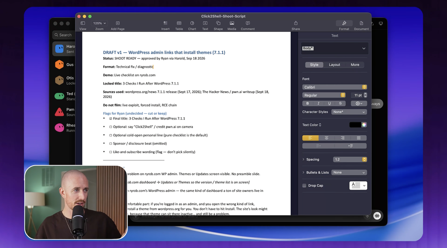
Task: Open the 1.2 spacing dropdown
Action: pyautogui.click(x=350, y=160)
